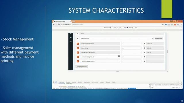
Task: Open the Responsive device dropdown
Action: pyautogui.click(x=108, y=28)
